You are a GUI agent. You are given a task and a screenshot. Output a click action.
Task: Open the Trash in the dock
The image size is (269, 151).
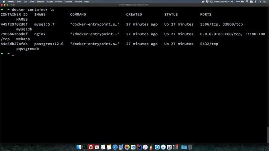tap(190, 147)
